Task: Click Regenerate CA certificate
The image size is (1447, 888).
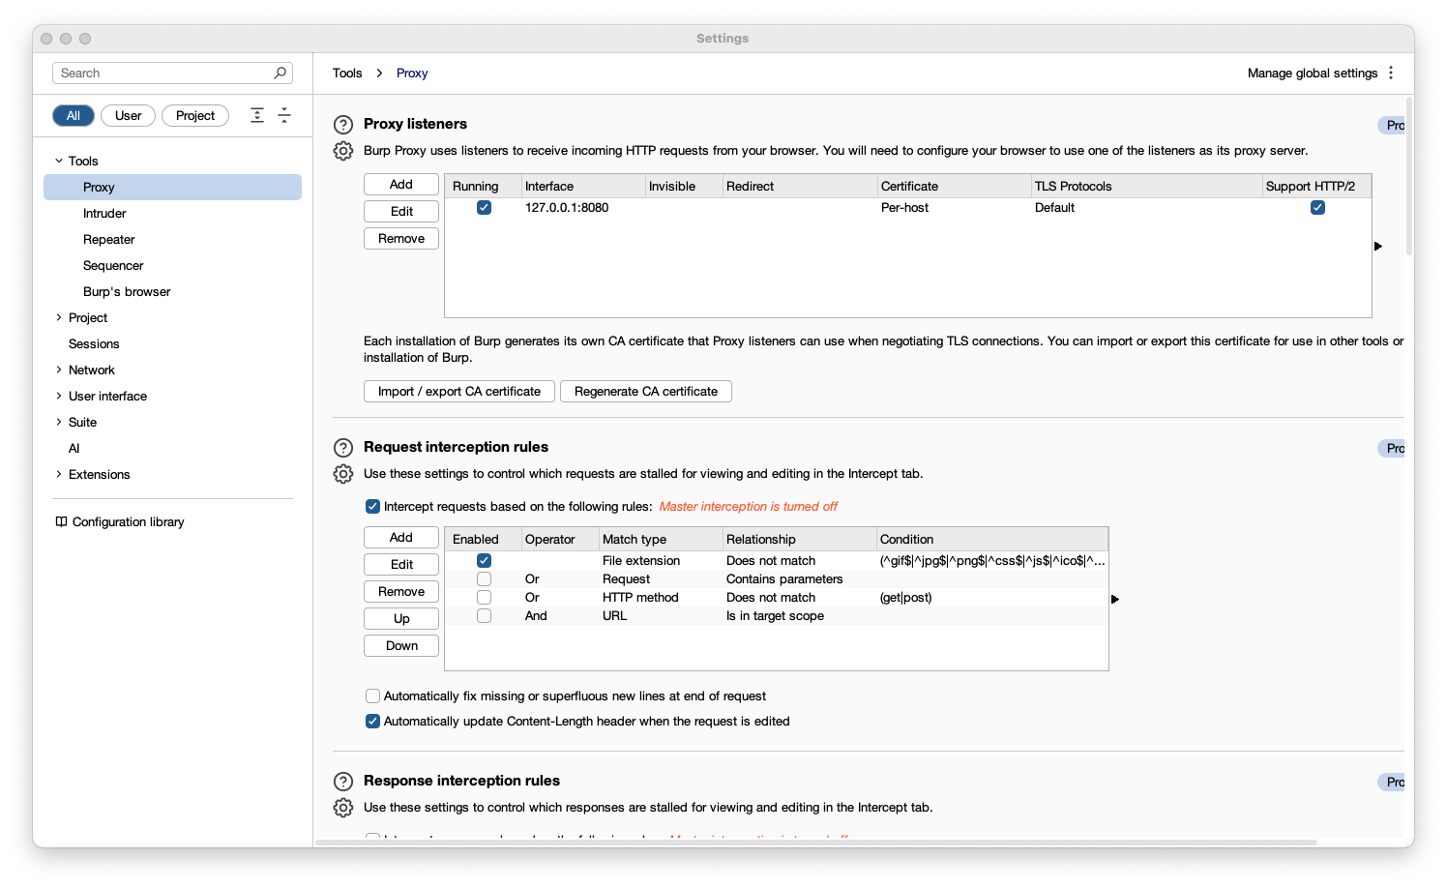Action: point(646,392)
